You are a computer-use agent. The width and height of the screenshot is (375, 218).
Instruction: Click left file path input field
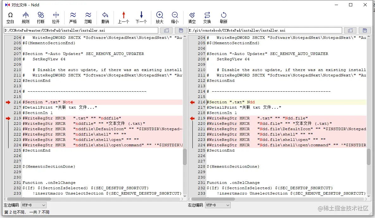click(81, 30)
